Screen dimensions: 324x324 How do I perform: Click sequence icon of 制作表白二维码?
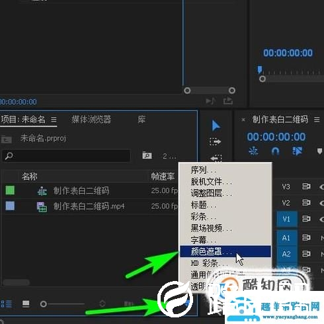click(42, 191)
